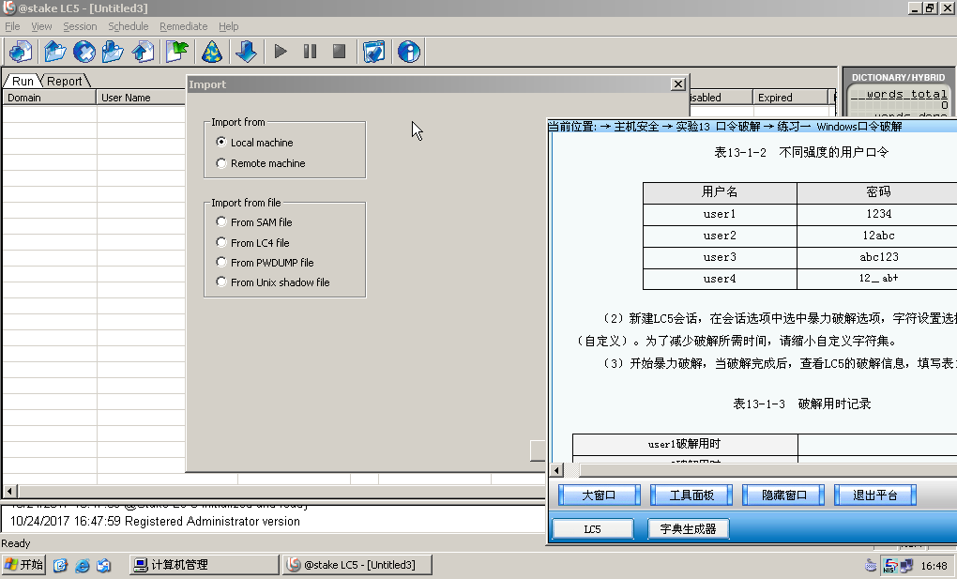Choose From LC4 file option

tap(253, 242)
